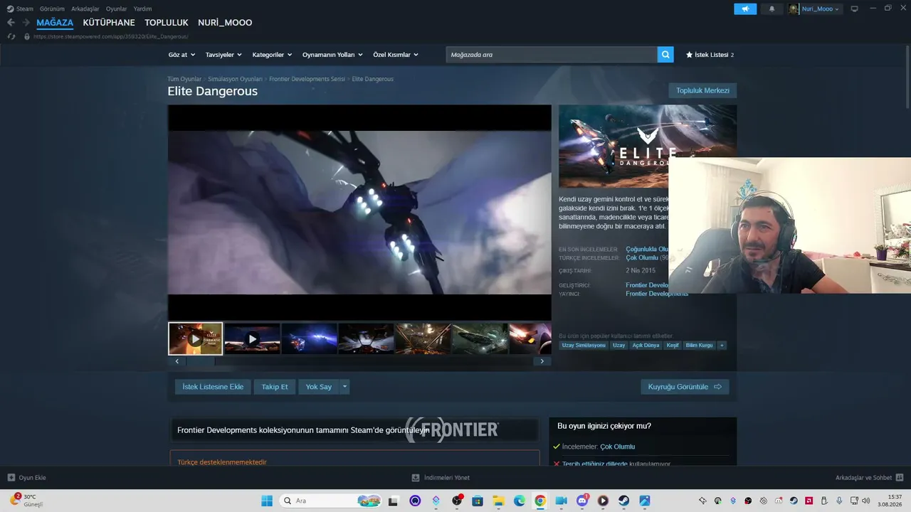Select the second trailer thumbnail with play icon
Screen dimensions: 911x512
252,338
